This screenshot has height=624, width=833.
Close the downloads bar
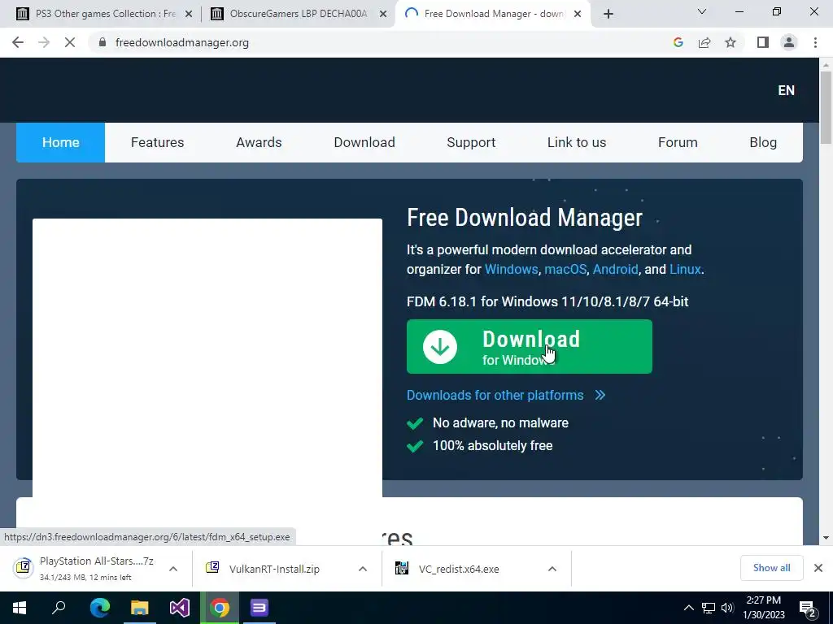click(818, 568)
